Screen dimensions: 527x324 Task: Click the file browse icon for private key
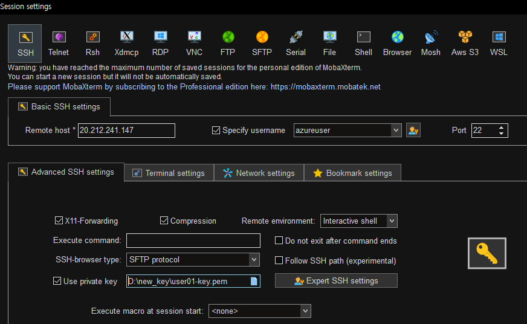(254, 281)
